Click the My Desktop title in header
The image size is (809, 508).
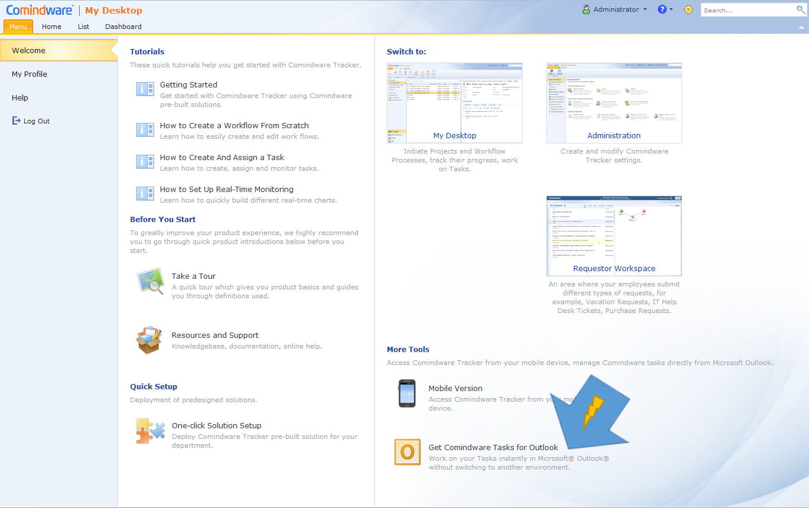coord(113,10)
